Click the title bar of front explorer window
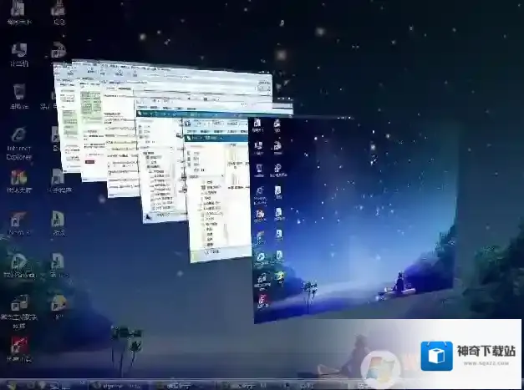 (216, 122)
